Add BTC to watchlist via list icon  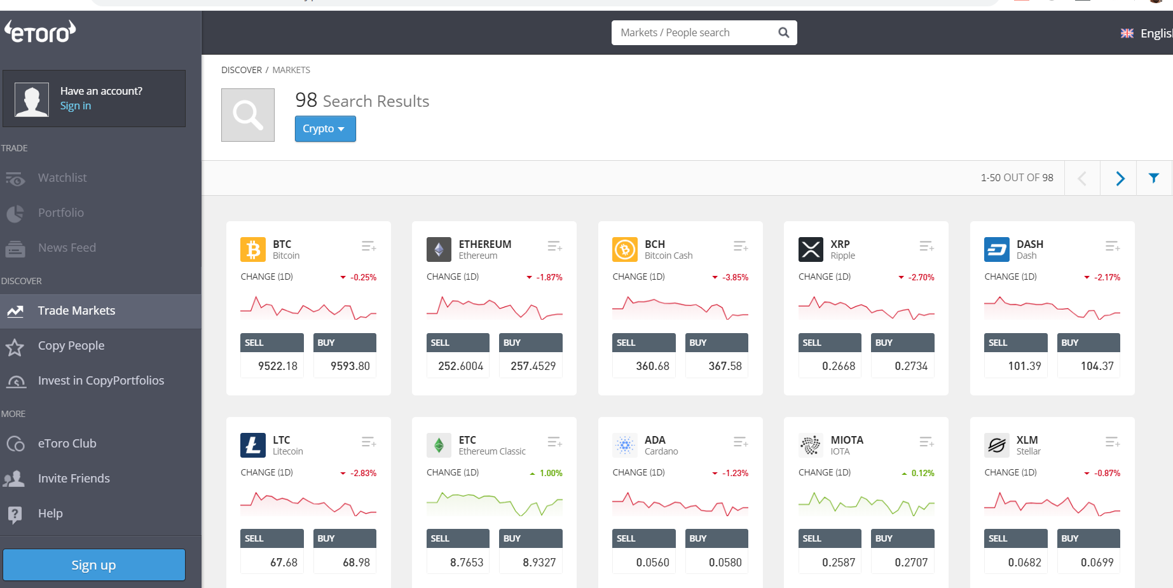point(369,246)
